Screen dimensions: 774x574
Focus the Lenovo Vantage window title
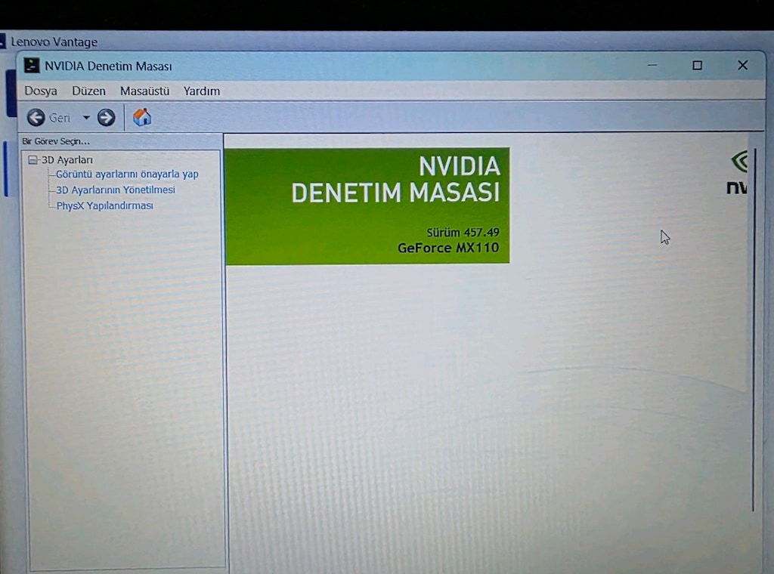[54, 42]
